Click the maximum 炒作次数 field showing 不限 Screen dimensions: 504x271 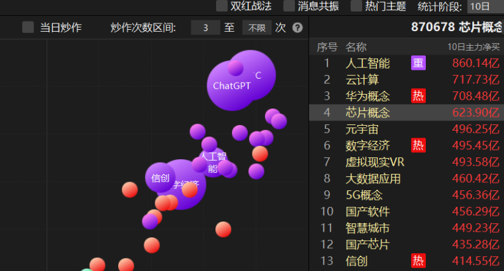pyautogui.click(x=257, y=28)
